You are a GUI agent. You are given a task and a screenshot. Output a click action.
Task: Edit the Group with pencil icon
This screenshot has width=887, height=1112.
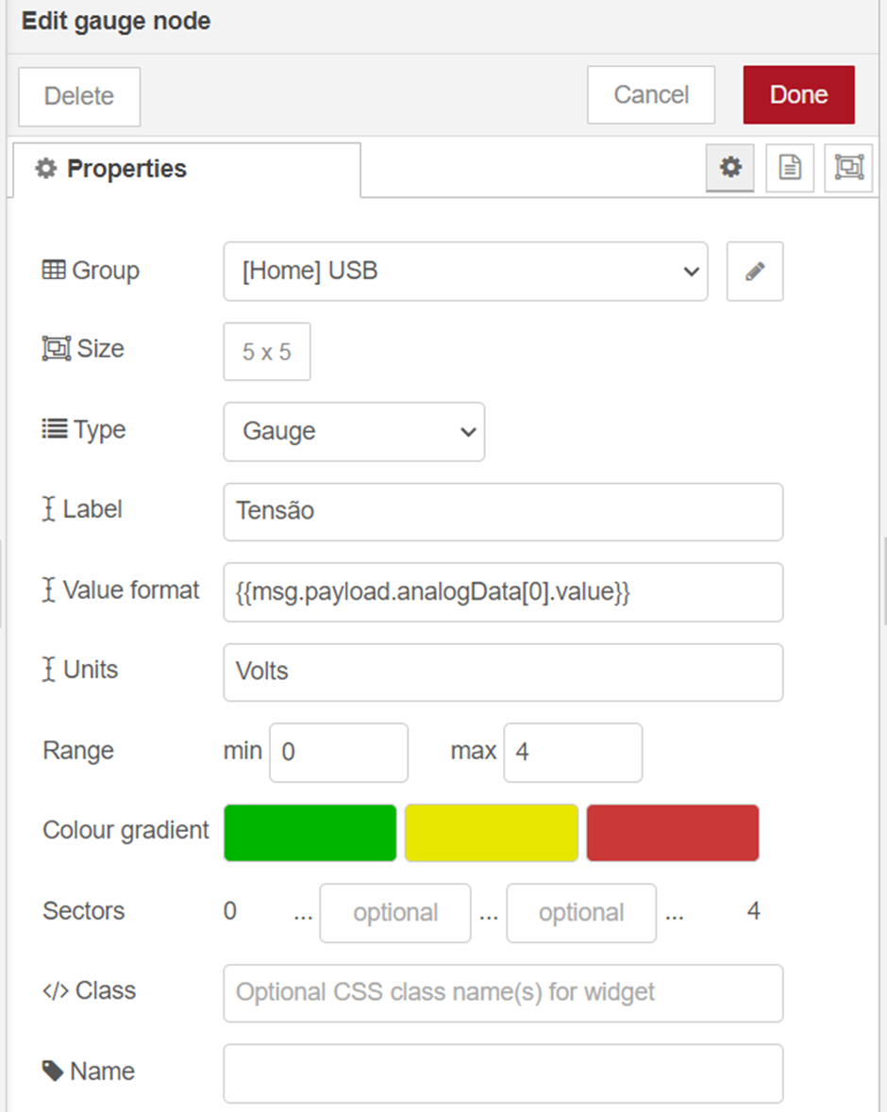click(x=755, y=271)
